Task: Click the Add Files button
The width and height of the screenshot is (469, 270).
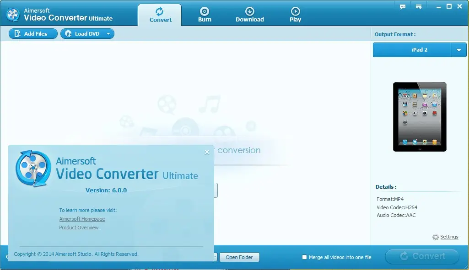Action: pyautogui.click(x=33, y=34)
